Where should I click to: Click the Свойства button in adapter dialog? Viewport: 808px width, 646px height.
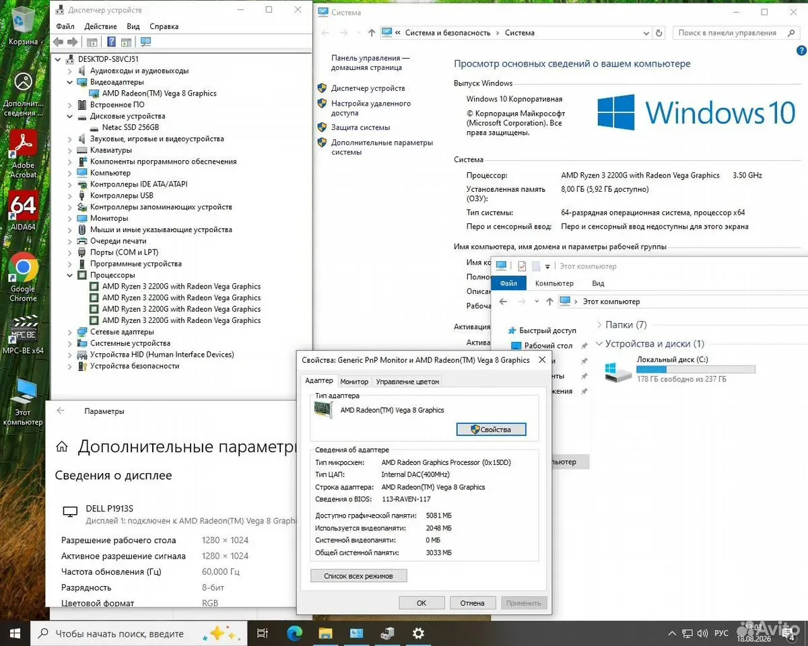tap(491, 429)
